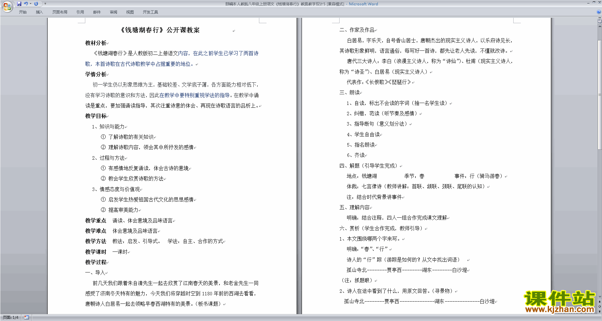Click the line 1、知识与能力
Screen dimensions: 602x321
pyautogui.click(x=108, y=127)
